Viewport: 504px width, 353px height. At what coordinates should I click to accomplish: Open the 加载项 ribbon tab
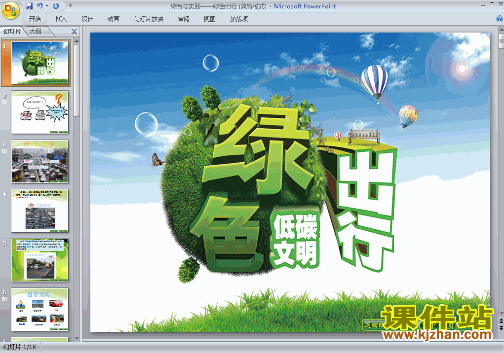pos(239,19)
